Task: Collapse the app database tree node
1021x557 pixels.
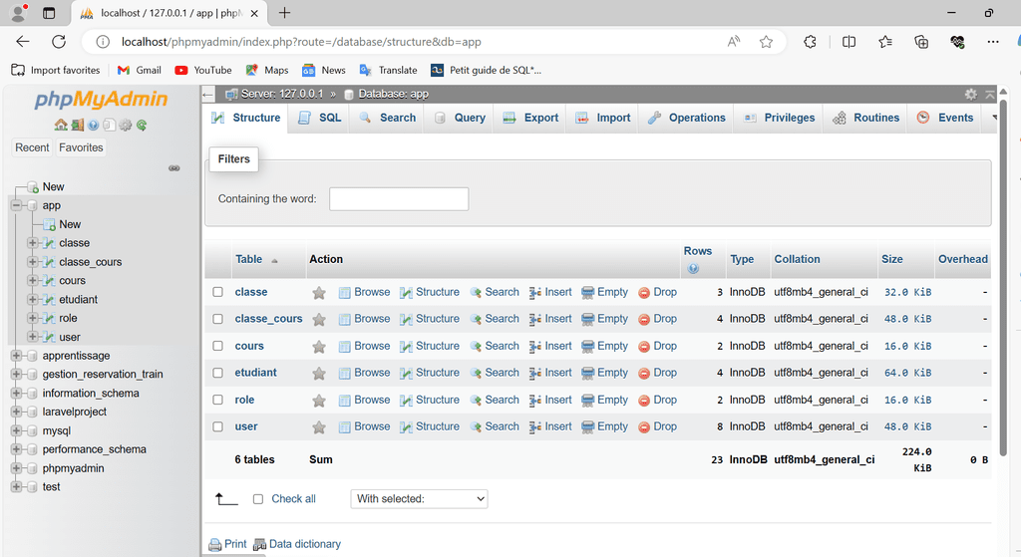Action: [16, 205]
